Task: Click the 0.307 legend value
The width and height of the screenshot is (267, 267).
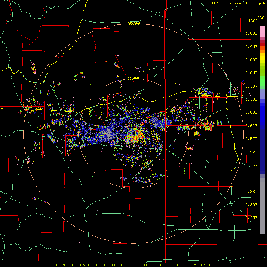Action: (x=251, y=205)
